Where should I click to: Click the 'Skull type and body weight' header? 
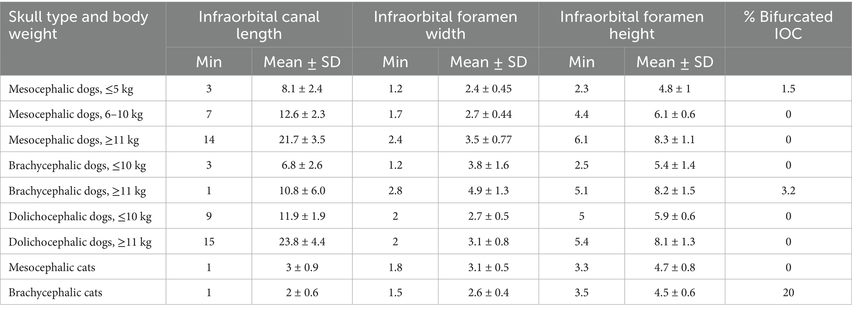click(78, 25)
